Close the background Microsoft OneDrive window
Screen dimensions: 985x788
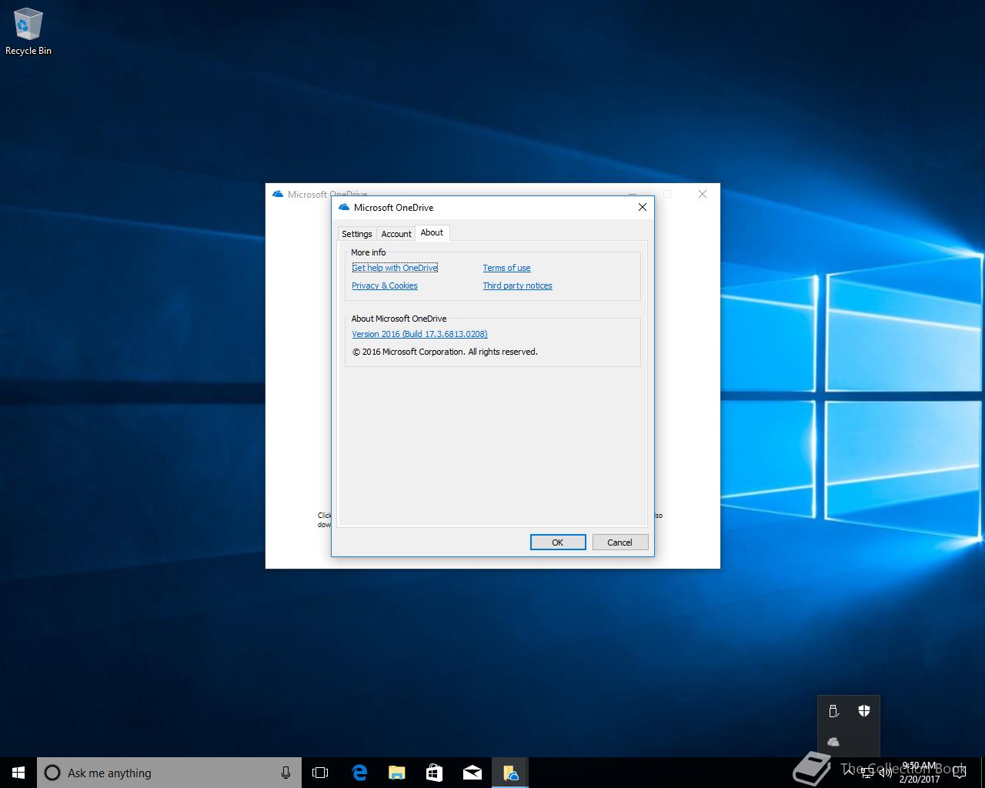[703, 194]
